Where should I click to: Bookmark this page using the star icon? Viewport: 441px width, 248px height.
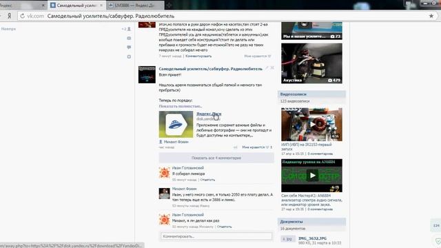point(431,16)
